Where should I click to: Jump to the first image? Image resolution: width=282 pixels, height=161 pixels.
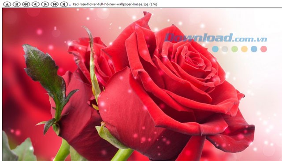pos(17,4)
